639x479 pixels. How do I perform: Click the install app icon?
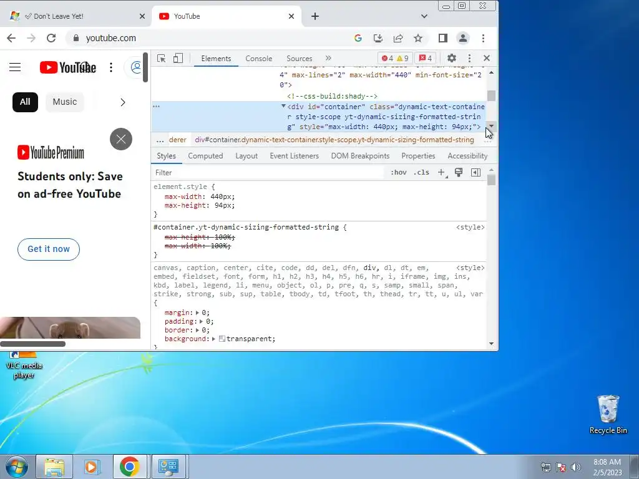378,38
